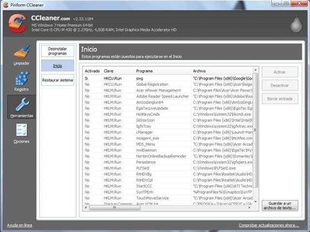Minimize the Piriform CCleaner window
This screenshot has height=232, width=310.
[277, 3]
